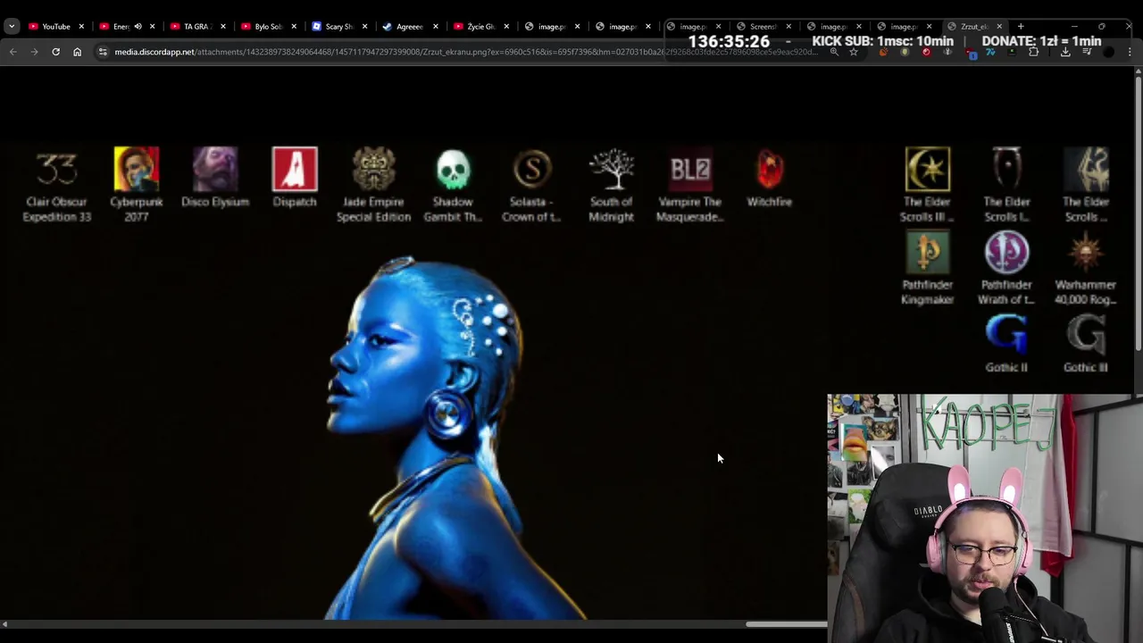Click the media.discordapp.net address bar
The width and height of the screenshot is (1143, 643).
pyautogui.click(x=464, y=52)
